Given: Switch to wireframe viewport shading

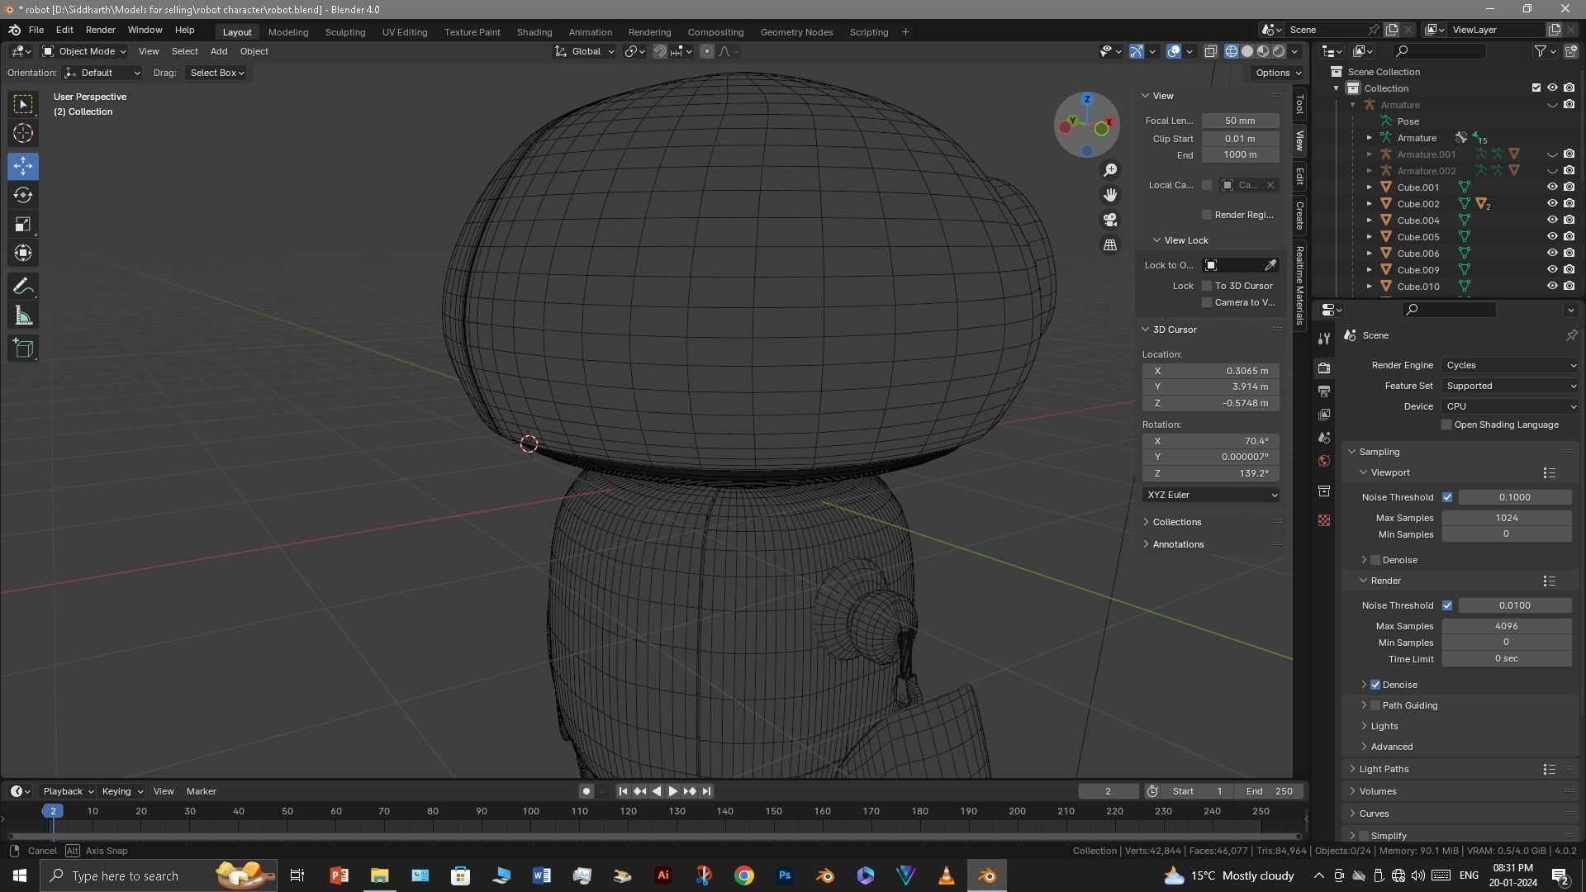Looking at the screenshot, I should point(1232,51).
